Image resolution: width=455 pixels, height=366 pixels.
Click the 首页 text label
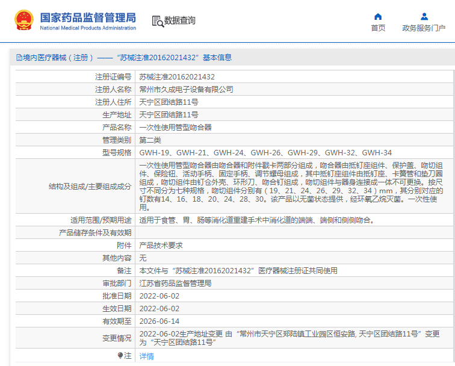point(378,28)
